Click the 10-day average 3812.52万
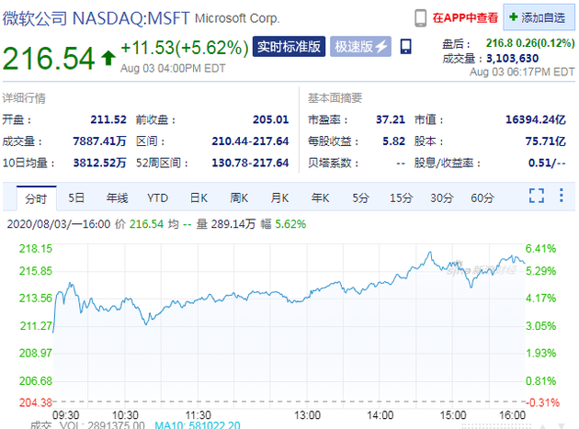 point(99,163)
